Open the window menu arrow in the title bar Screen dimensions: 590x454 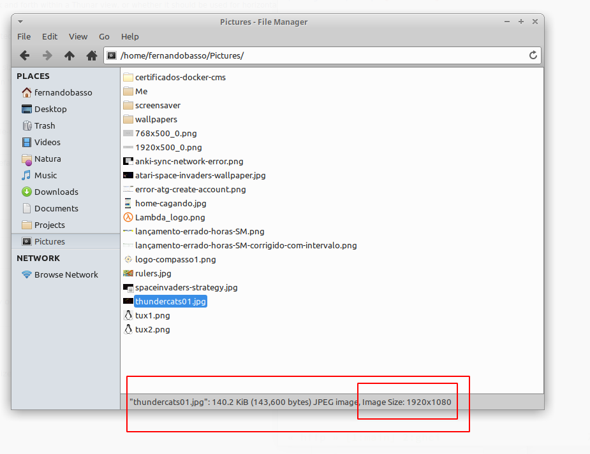pyautogui.click(x=20, y=22)
